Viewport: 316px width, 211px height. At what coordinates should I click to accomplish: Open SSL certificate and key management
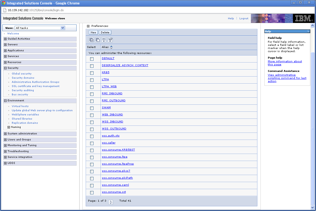pyautogui.click(x=35, y=86)
